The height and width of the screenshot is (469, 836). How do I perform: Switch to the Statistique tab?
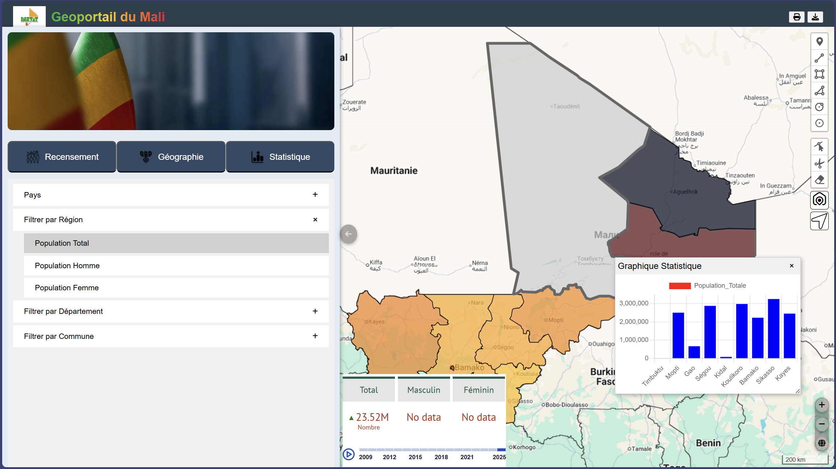point(280,157)
